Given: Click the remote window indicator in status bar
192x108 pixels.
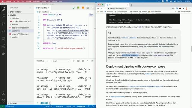Looking at the screenshot, I should point(2,106).
